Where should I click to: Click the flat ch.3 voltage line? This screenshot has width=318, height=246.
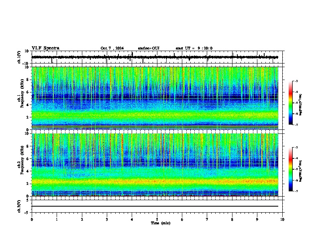pyautogui.click(x=155, y=206)
